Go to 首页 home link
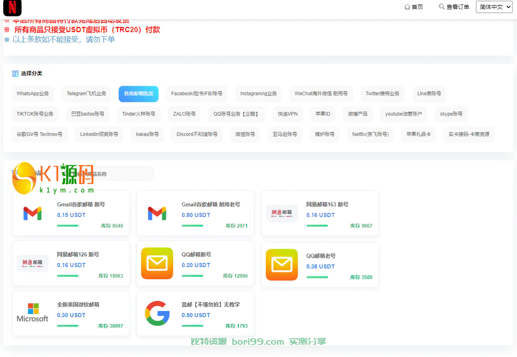517x357 pixels. point(414,7)
